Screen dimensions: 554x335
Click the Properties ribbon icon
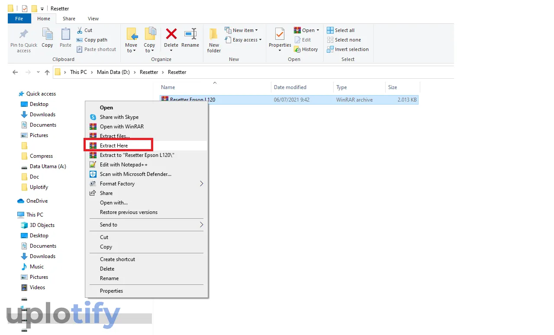pos(280,34)
